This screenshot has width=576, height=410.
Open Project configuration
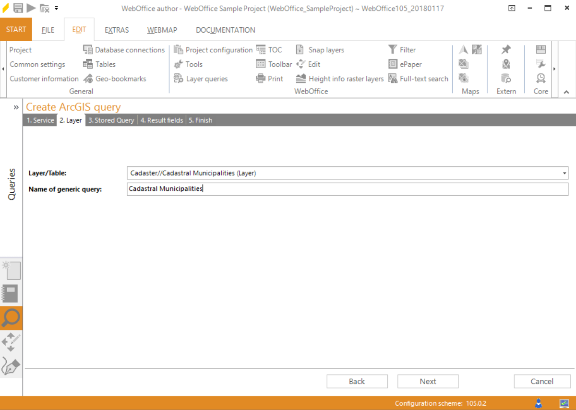[178, 49]
